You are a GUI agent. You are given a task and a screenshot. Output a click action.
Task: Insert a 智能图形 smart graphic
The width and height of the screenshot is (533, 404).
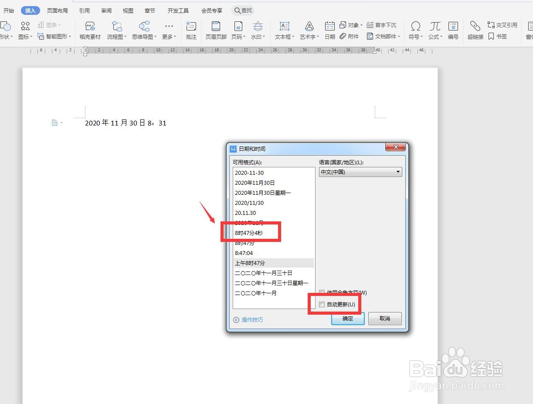55,37
